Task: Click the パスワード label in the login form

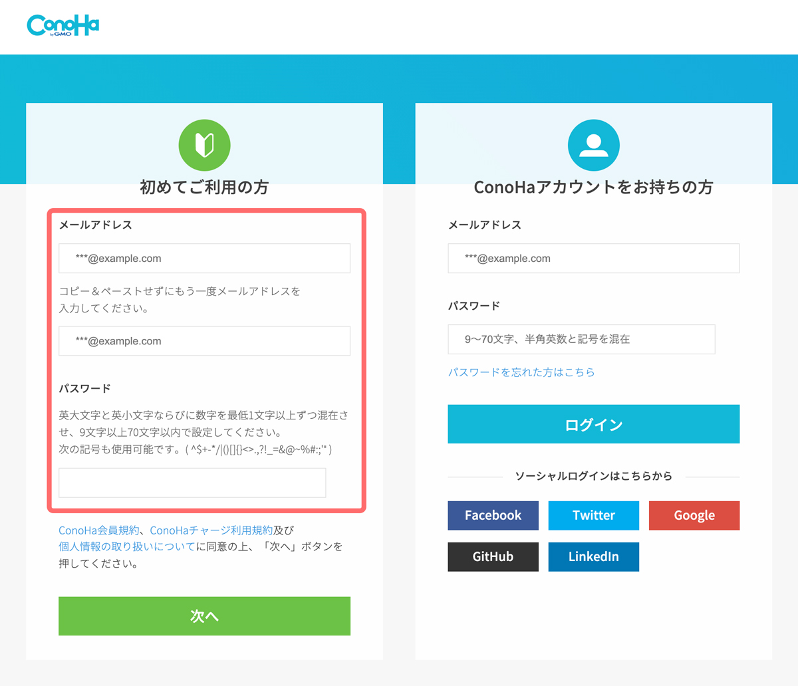Action: [x=473, y=306]
